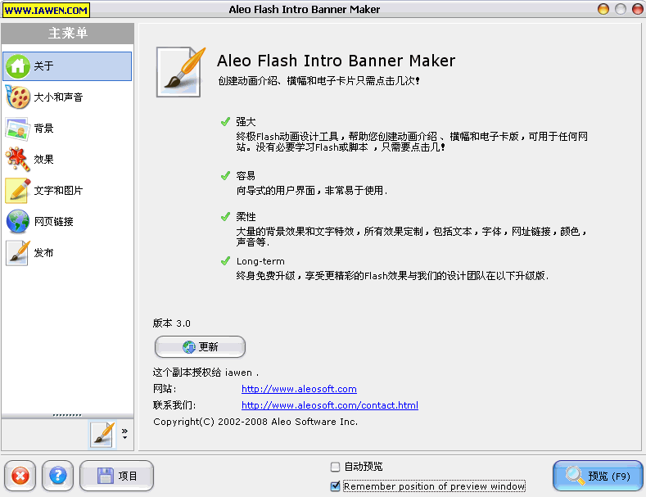Open the 效果 effects icon
The image size is (646, 497).
coord(18,160)
